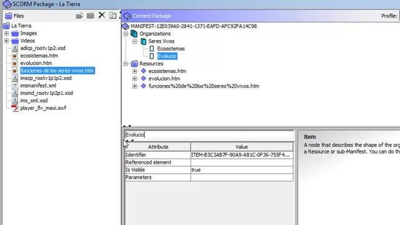
Task: Click the Images folder icon
Action: pyautogui.click(x=15, y=33)
